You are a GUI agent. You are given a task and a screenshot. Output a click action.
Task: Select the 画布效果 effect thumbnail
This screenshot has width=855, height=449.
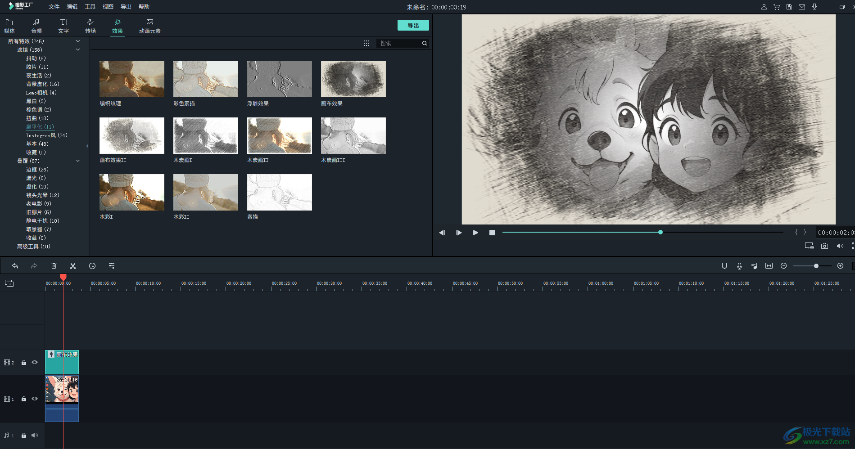pyautogui.click(x=353, y=79)
